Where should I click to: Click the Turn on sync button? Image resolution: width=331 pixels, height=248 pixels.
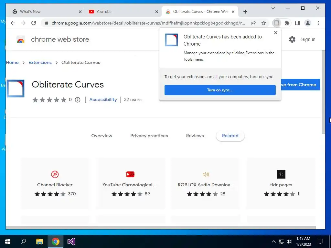click(x=220, y=90)
